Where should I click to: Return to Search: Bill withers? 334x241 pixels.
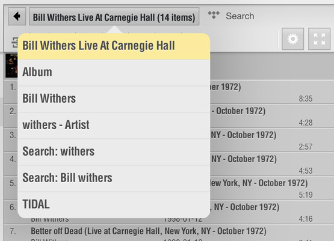[114, 178]
